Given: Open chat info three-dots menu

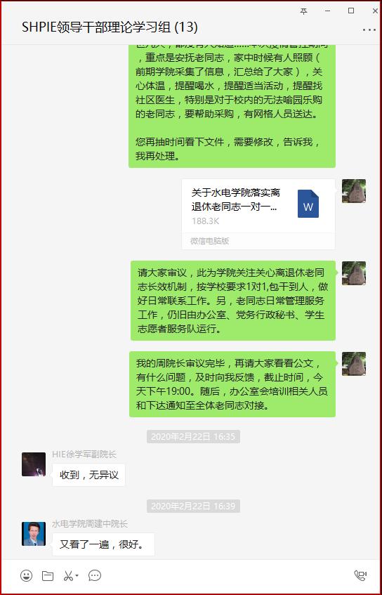Looking at the screenshot, I should [369, 30].
